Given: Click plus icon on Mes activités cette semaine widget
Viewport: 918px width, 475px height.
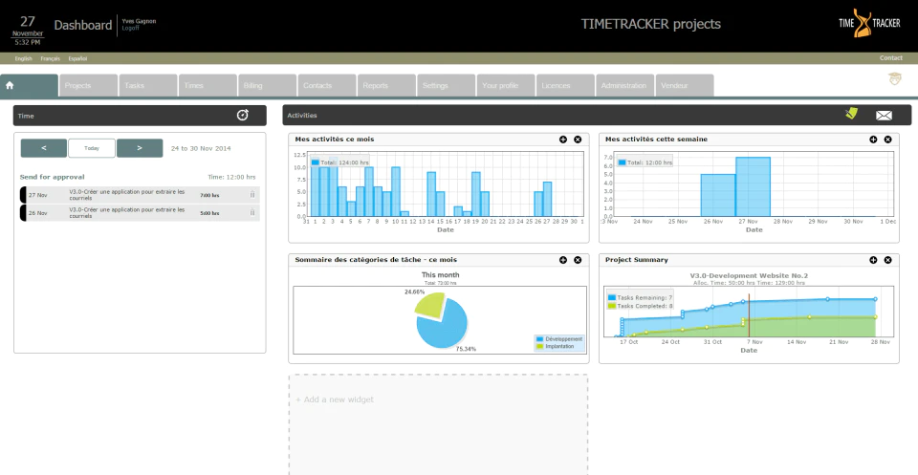Looking at the screenshot, I should click(873, 140).
